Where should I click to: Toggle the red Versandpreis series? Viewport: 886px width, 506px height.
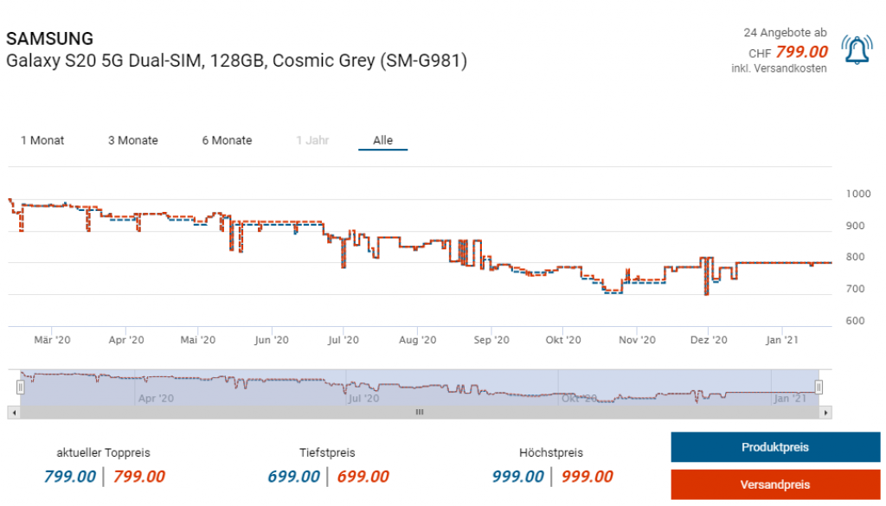tap(774, 484)
